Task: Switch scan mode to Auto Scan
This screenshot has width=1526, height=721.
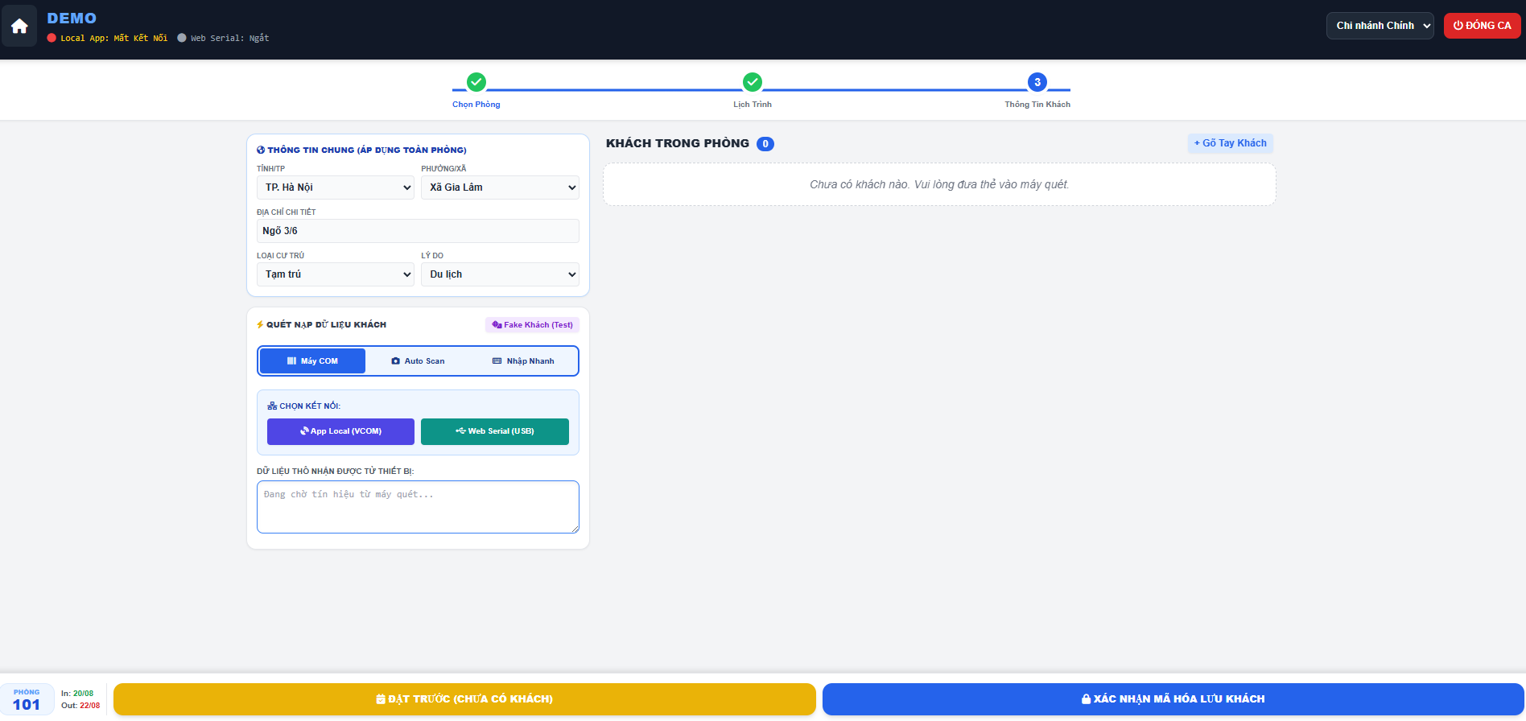Action: tap(418, 361)
